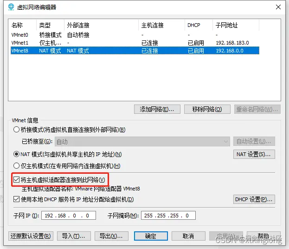The image size is (289, 249).
Task: Click 外部连接 column header
Action: coord(102,25)
